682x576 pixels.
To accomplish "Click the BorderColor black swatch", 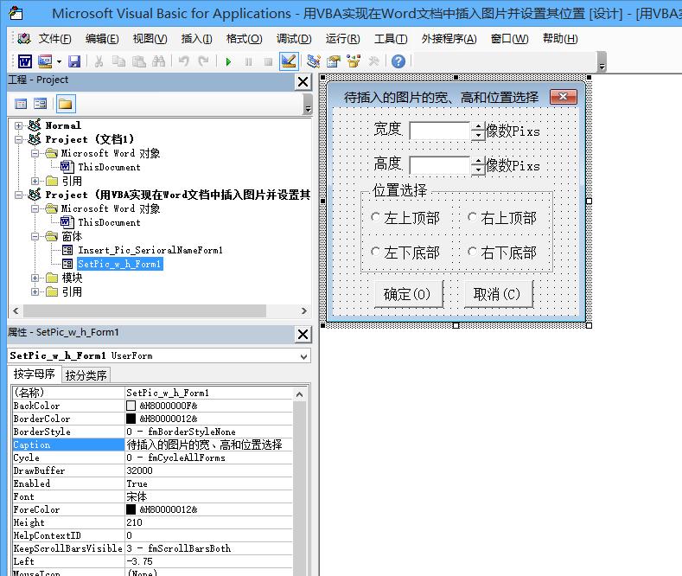I will coord(131,419).
